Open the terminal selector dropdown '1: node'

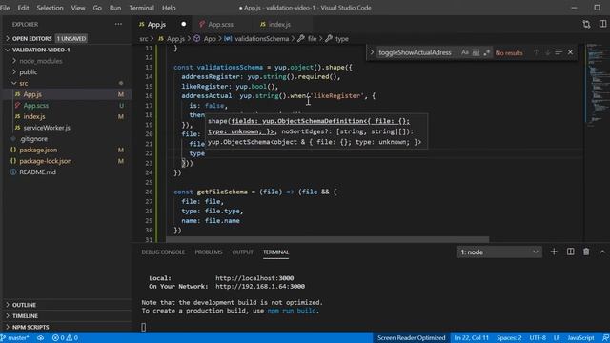click(499, 252)
